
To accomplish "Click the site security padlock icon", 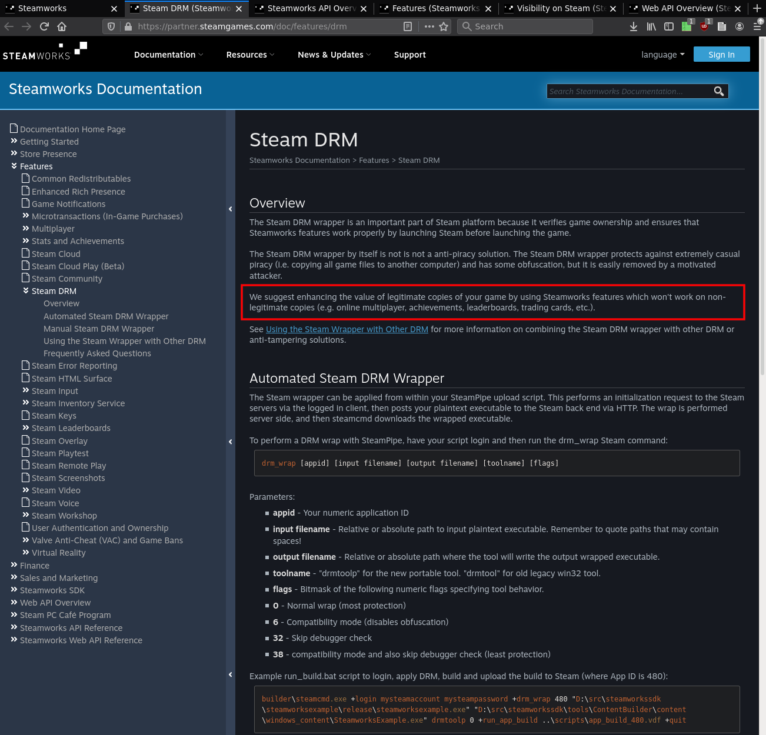I will tap(128, 26).
